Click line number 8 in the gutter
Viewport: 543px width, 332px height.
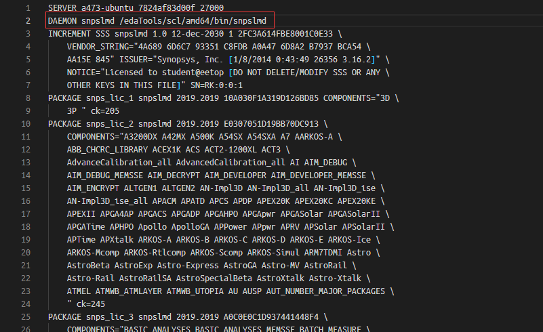pyautogui.click(x=28, y=98)
